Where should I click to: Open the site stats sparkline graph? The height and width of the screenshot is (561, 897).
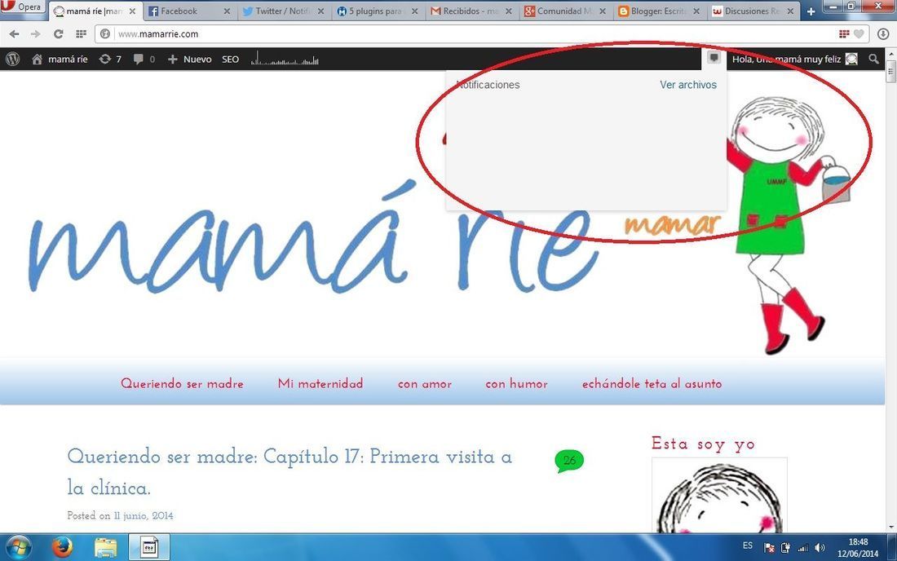tap(285, 59)
